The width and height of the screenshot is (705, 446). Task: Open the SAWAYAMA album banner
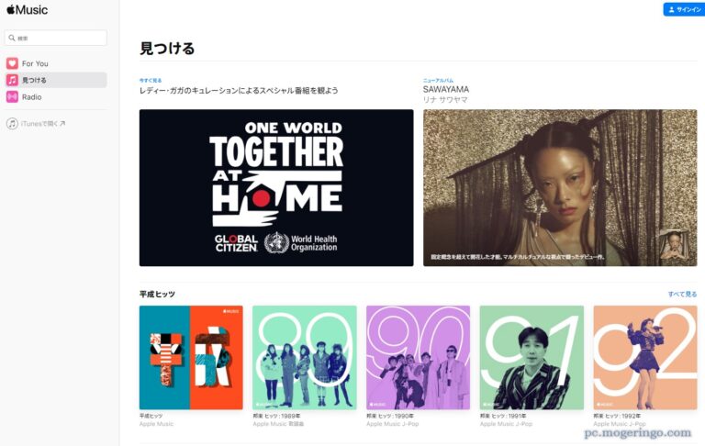click(x=560, y=187)
